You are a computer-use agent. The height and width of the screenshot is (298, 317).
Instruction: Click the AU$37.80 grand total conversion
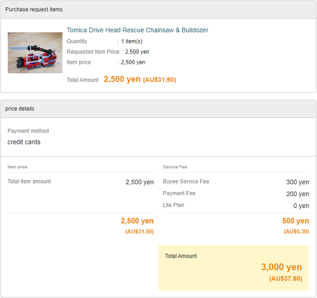(285, 279)
